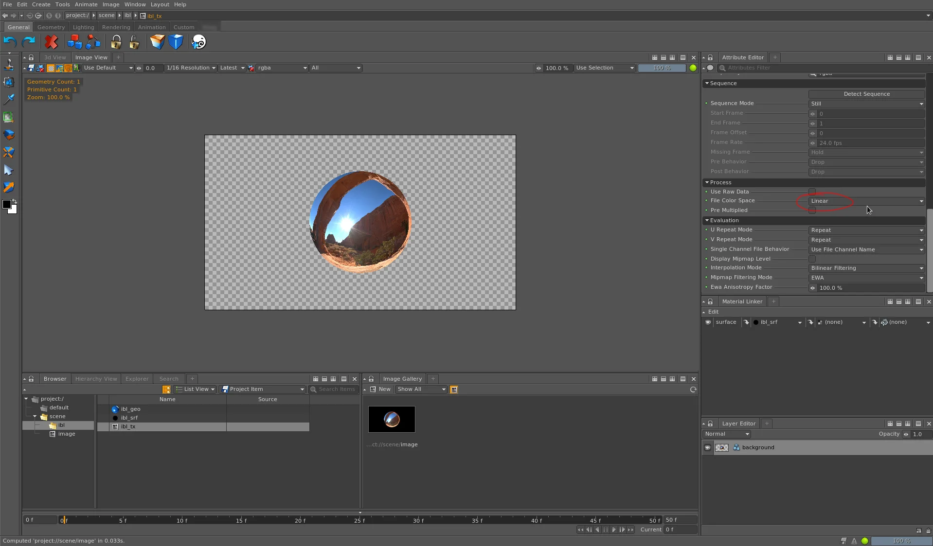This screenshot has width=933, height=546.
Task: Click save image icon in Image View toolbar
Action: tap(31, 68)
